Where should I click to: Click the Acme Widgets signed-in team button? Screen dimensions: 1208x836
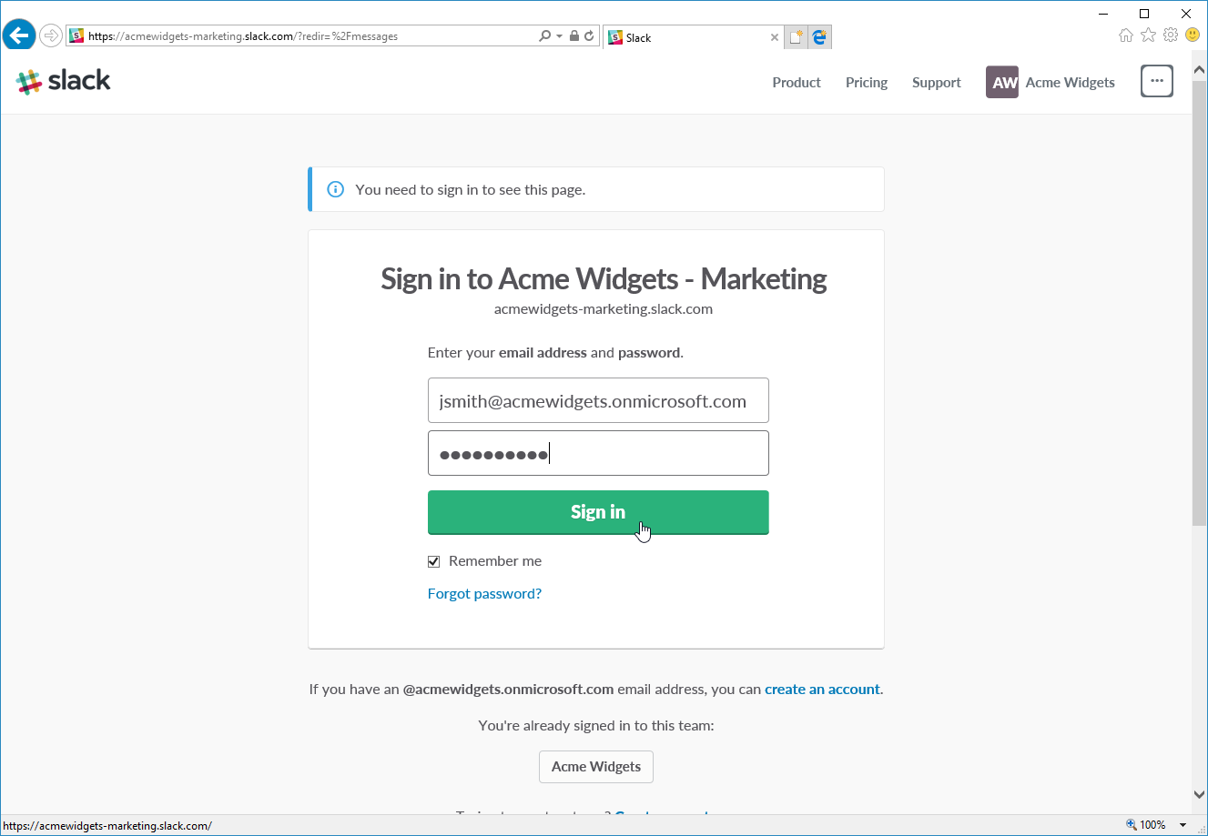pyautogui.click(x=596, y=766)
